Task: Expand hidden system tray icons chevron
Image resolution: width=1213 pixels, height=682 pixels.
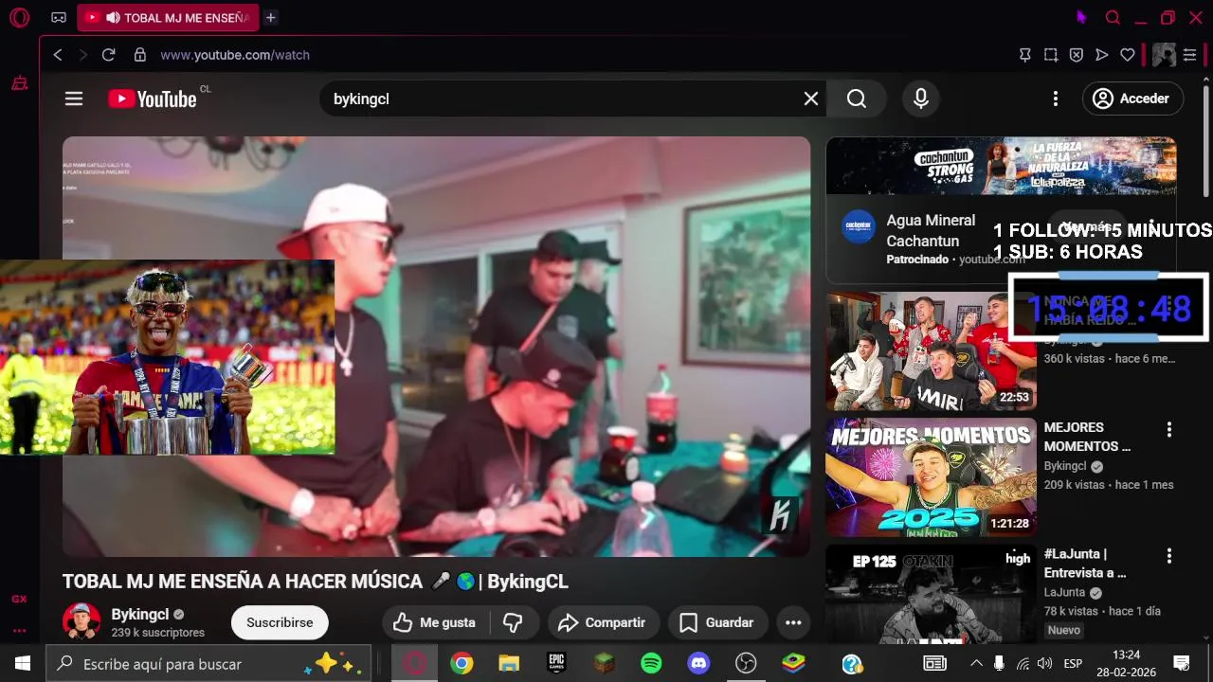Action: tap(976, 663)
